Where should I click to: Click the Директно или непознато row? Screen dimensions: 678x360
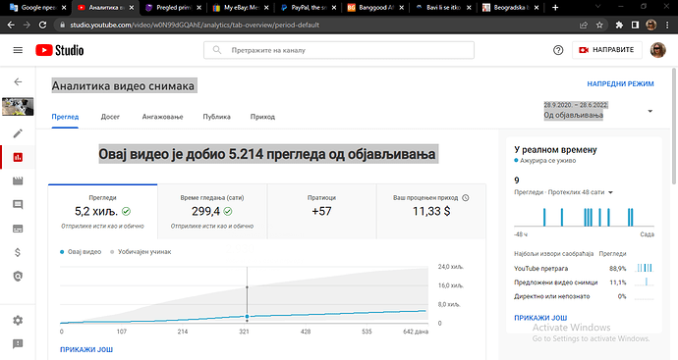click(584, 296)
